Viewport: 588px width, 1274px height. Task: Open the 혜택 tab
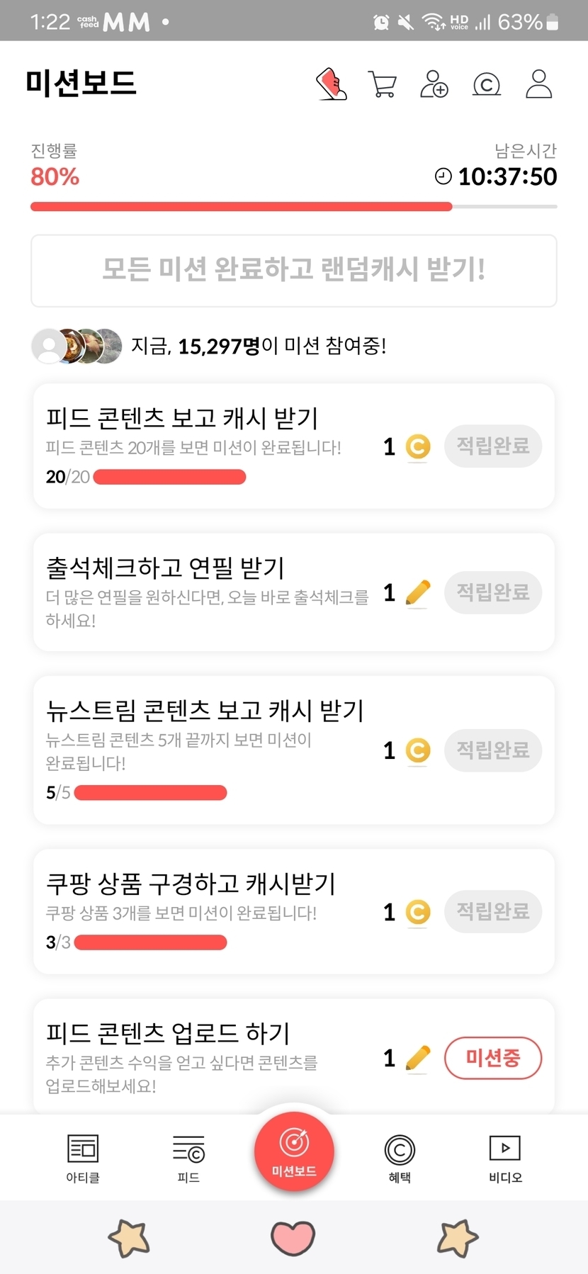coord(400,1158)
